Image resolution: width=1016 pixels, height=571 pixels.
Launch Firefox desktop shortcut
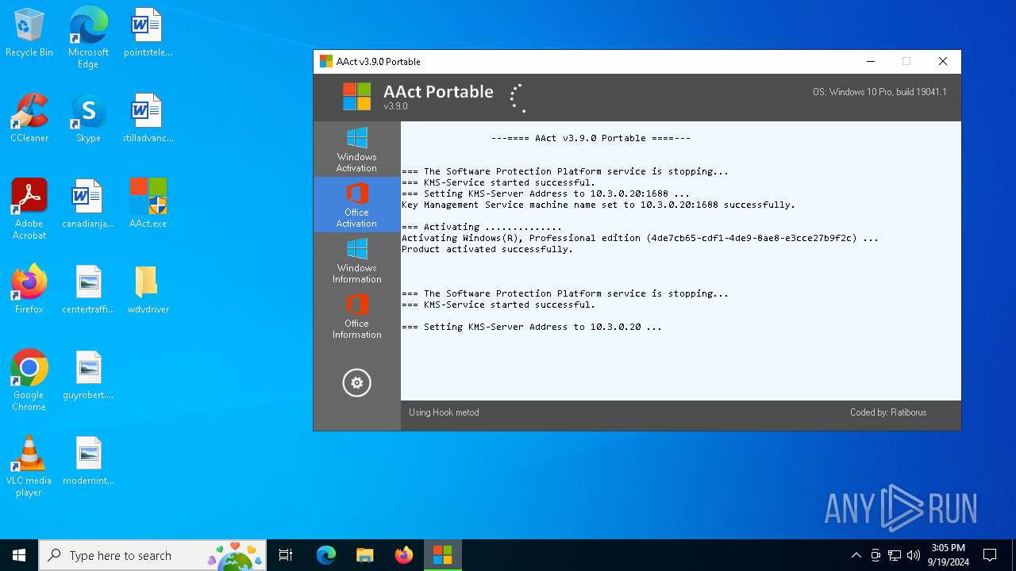pyautogui.click(x=29, y=289)
